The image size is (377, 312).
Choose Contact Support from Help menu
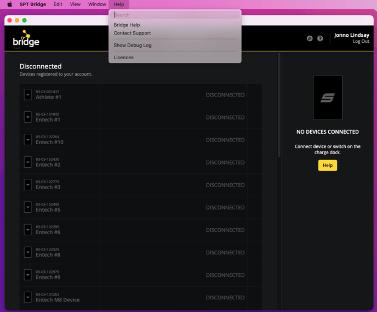point(132,33)
